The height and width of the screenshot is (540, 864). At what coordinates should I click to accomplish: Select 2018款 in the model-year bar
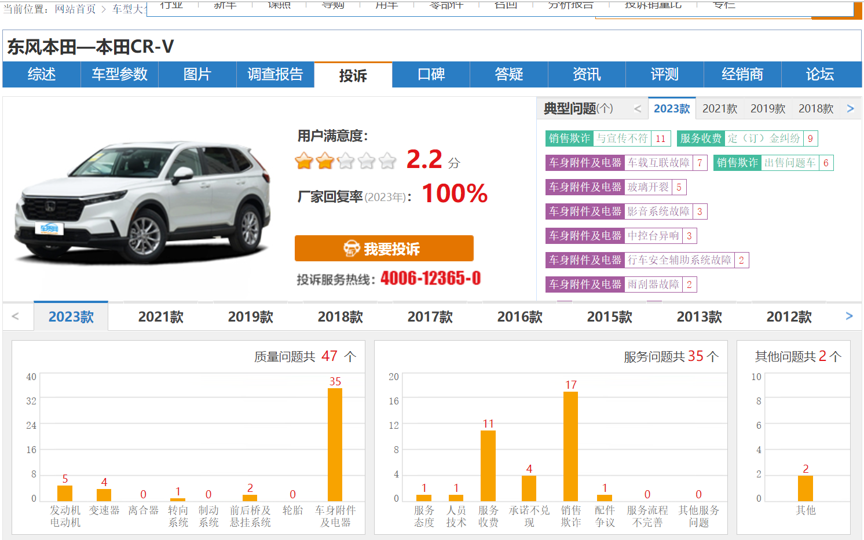point(341,316)
